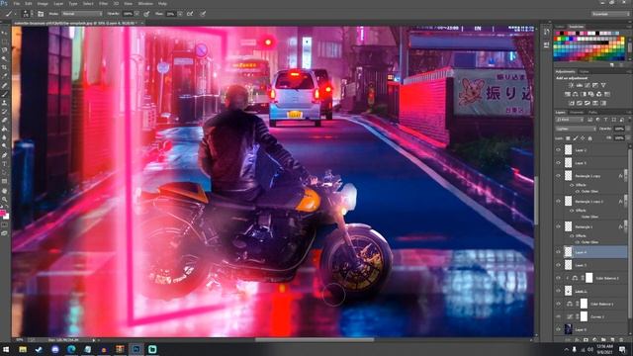Viewport: 633px width, 356px height.
Task: Click the create new layer icon
Action: (x=612, y=340)
